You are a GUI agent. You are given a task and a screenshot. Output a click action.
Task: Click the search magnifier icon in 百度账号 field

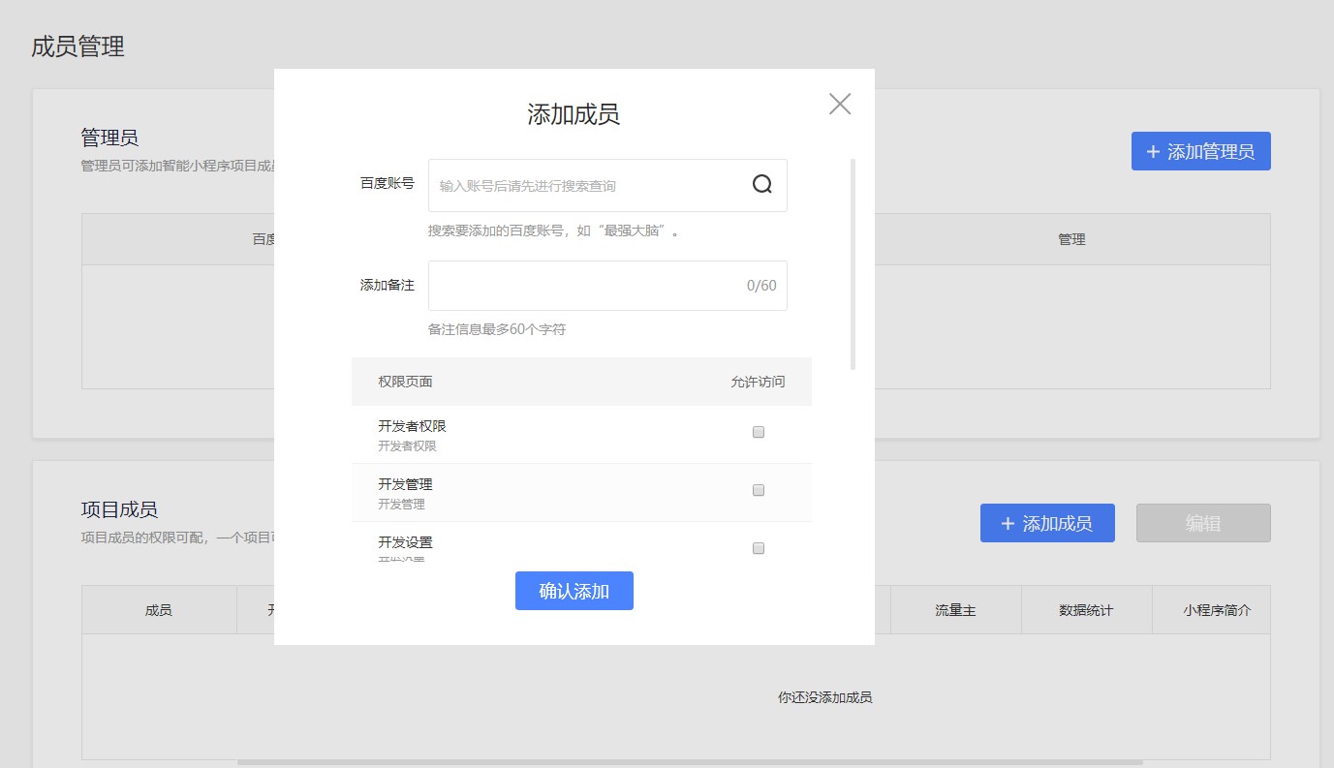click(x=762, y=185)
